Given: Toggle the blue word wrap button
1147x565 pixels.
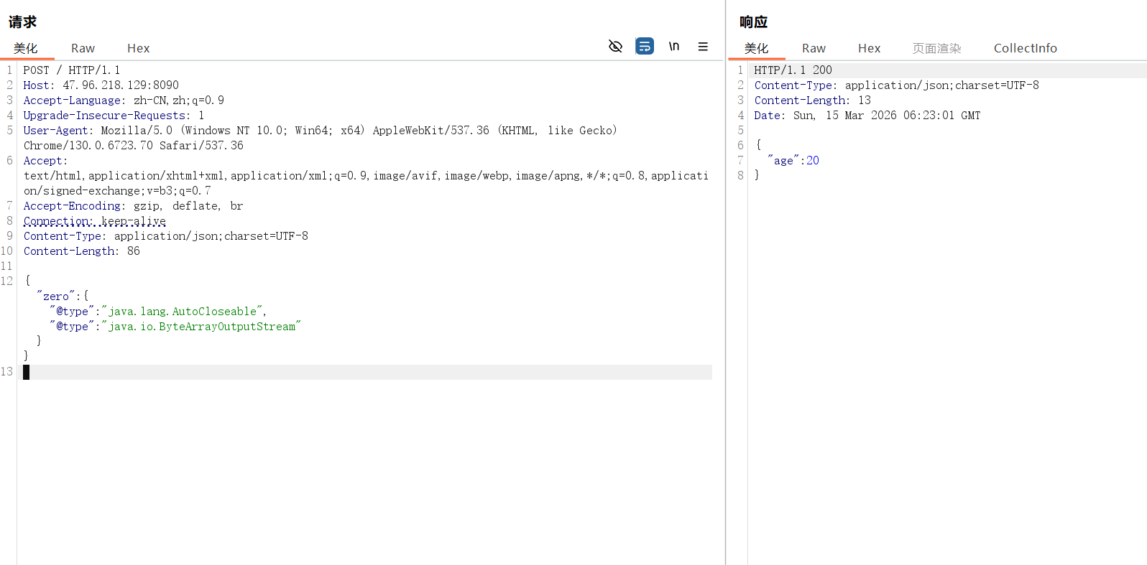Looking at the screenshot, I should (x=645, y=47).
